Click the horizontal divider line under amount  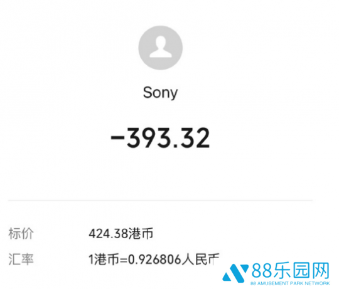(x=161, y=200)
